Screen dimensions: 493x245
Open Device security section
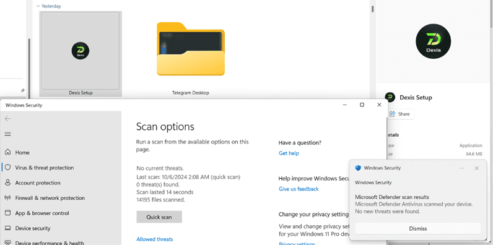[x=33, y=228]
